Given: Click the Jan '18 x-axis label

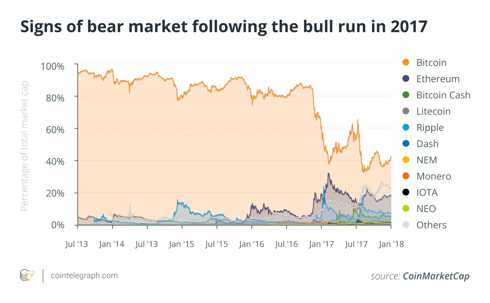Looking at the screenshot, I should coord(391,244).
